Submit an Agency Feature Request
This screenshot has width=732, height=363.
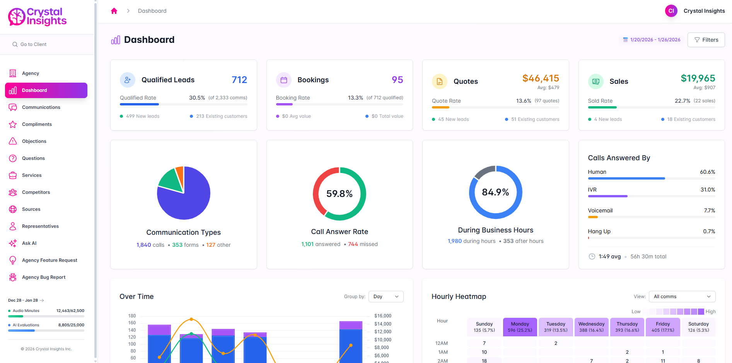(x=49, y=260)
